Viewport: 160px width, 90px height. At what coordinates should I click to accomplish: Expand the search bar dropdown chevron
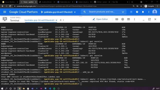click(x=123, y=12)
